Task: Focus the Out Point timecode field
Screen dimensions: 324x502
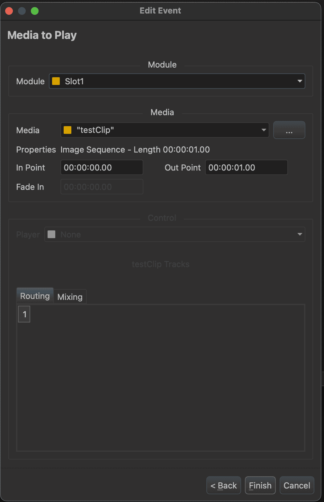Action: coord(246,168)
